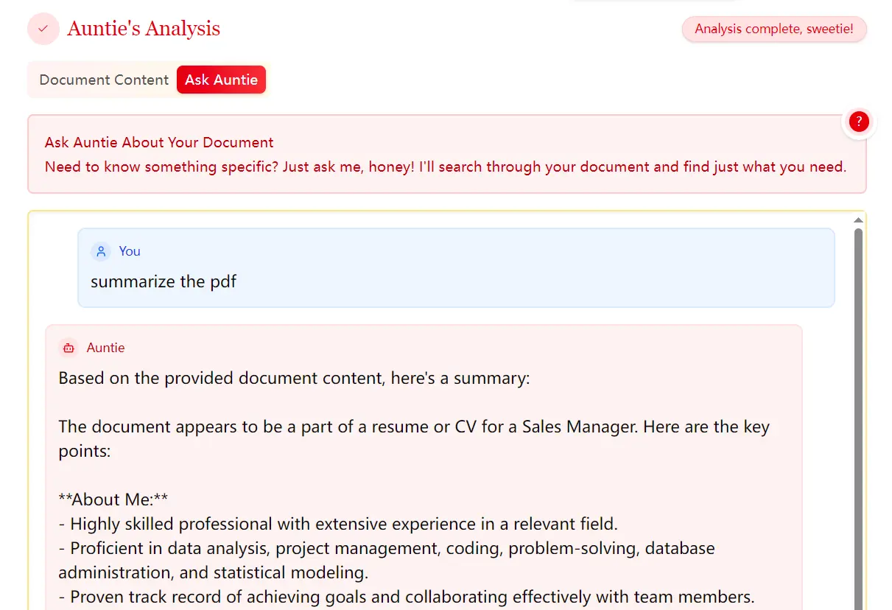Click the 'Analysis complete, sweetie!' badge
This screenshot has width=892, height=610.
pos(773,29)
